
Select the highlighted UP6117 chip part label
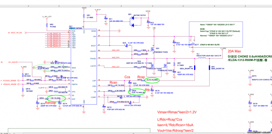[x=72, y=28]
